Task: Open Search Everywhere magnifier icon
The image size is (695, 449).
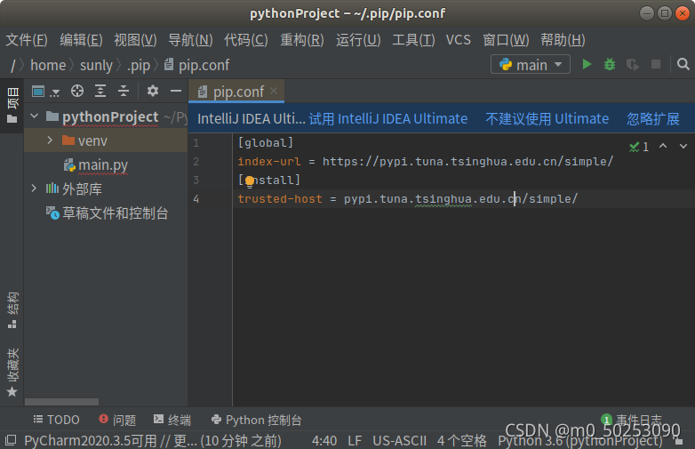Action: click(x=683, y=65)
